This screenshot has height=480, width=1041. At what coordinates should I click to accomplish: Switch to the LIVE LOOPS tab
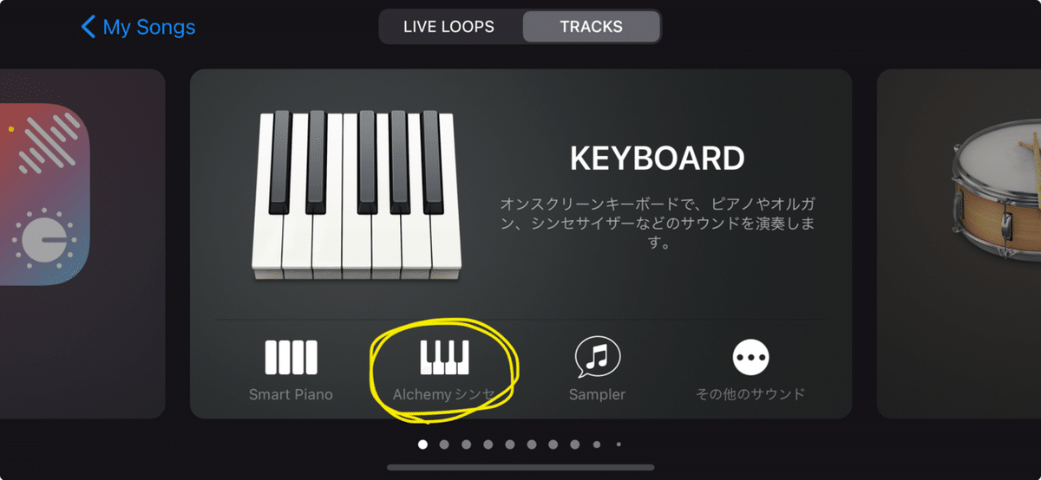coord(449,27)
